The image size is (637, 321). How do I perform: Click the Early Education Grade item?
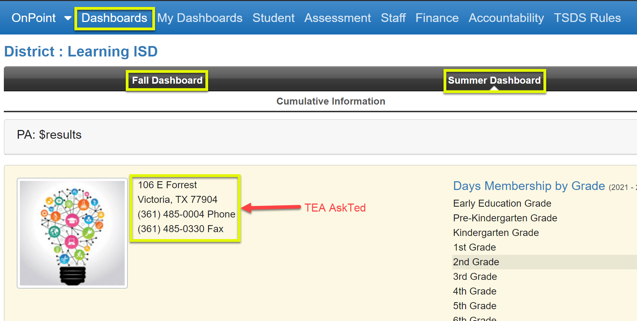tap(502, 203)
